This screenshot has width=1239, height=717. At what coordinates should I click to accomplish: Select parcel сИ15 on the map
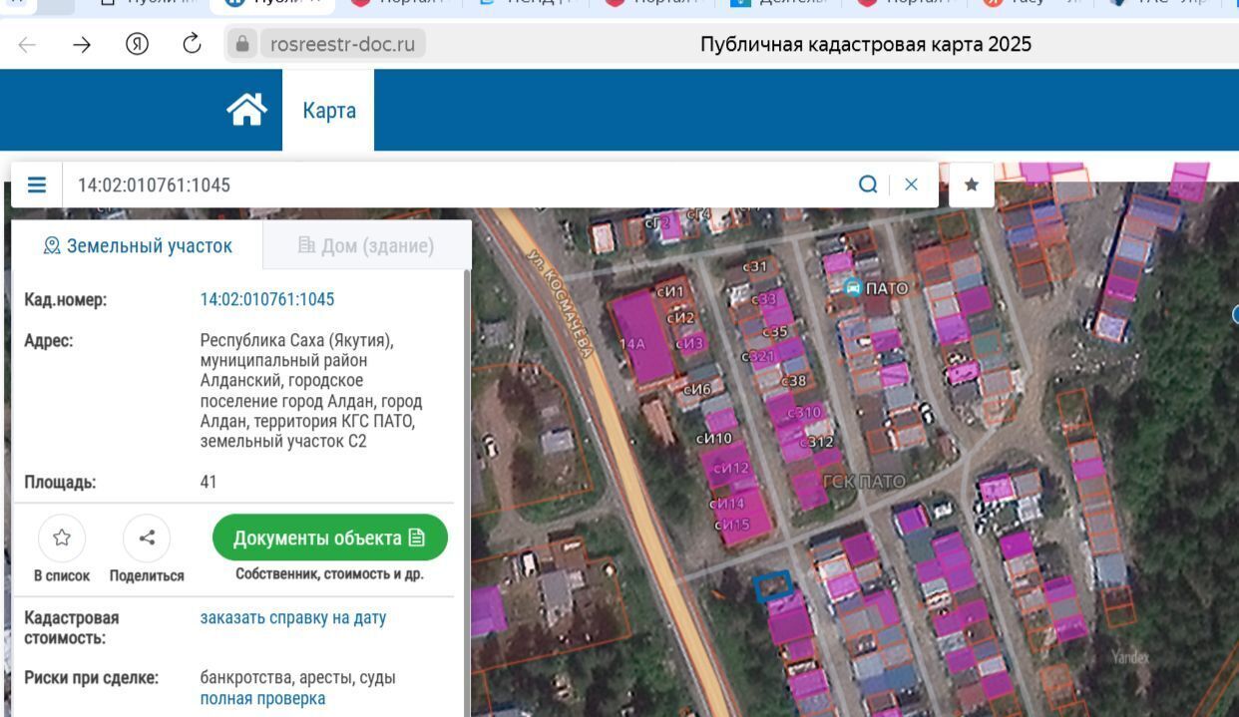click(730, 525)
